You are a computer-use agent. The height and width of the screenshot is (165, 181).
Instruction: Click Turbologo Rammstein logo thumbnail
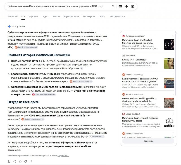coord(169,45)
